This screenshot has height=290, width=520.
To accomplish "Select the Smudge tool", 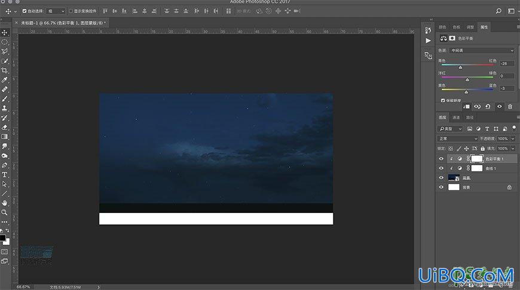I will (x=5, y=146).
